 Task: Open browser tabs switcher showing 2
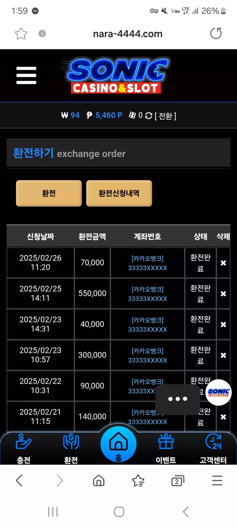178,481
